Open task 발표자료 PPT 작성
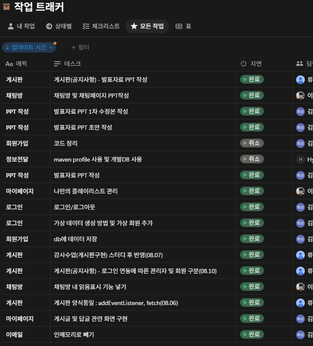313x346 pixels. pos(77,175)
